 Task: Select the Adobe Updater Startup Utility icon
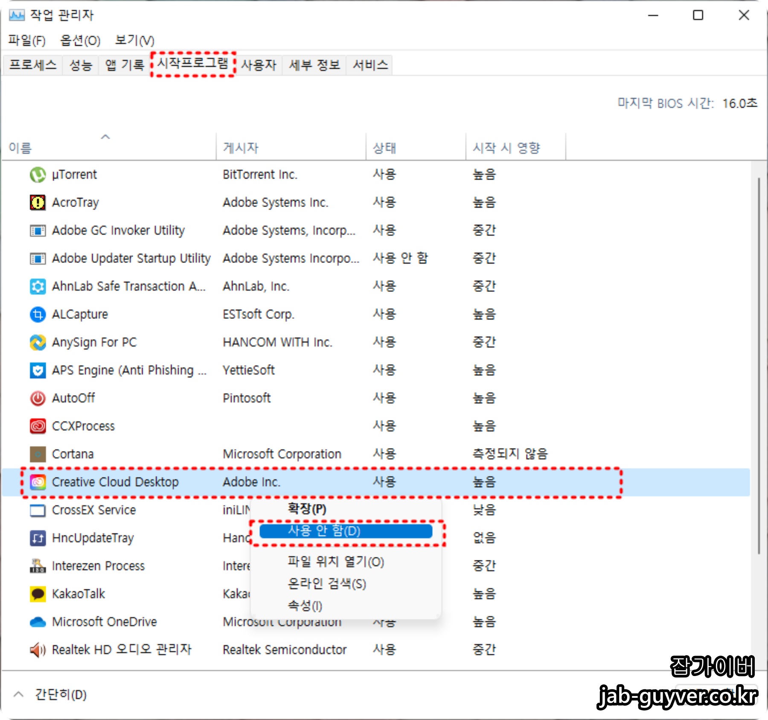coord(38,259)
